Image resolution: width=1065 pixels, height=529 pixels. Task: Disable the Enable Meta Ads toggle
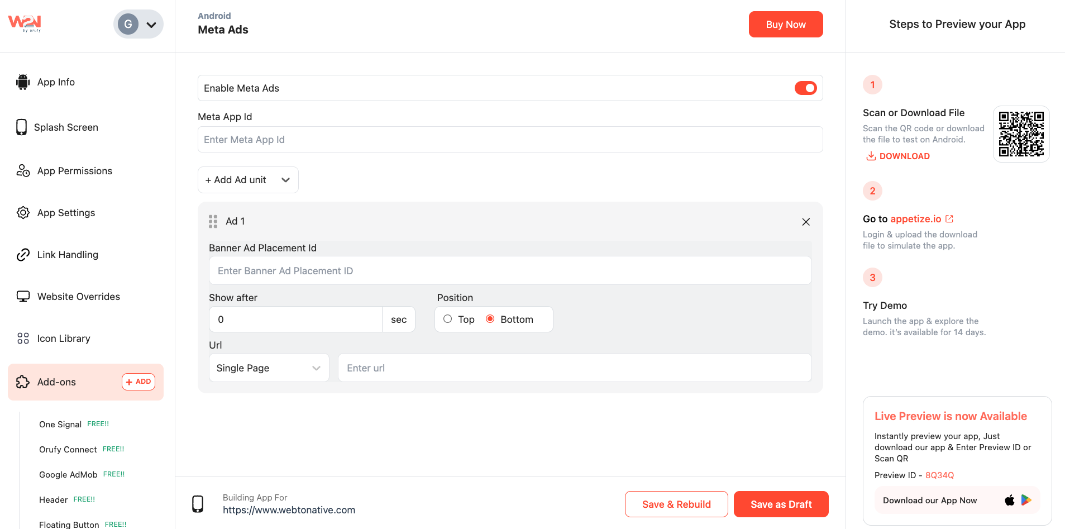click(x=805, y=88)
